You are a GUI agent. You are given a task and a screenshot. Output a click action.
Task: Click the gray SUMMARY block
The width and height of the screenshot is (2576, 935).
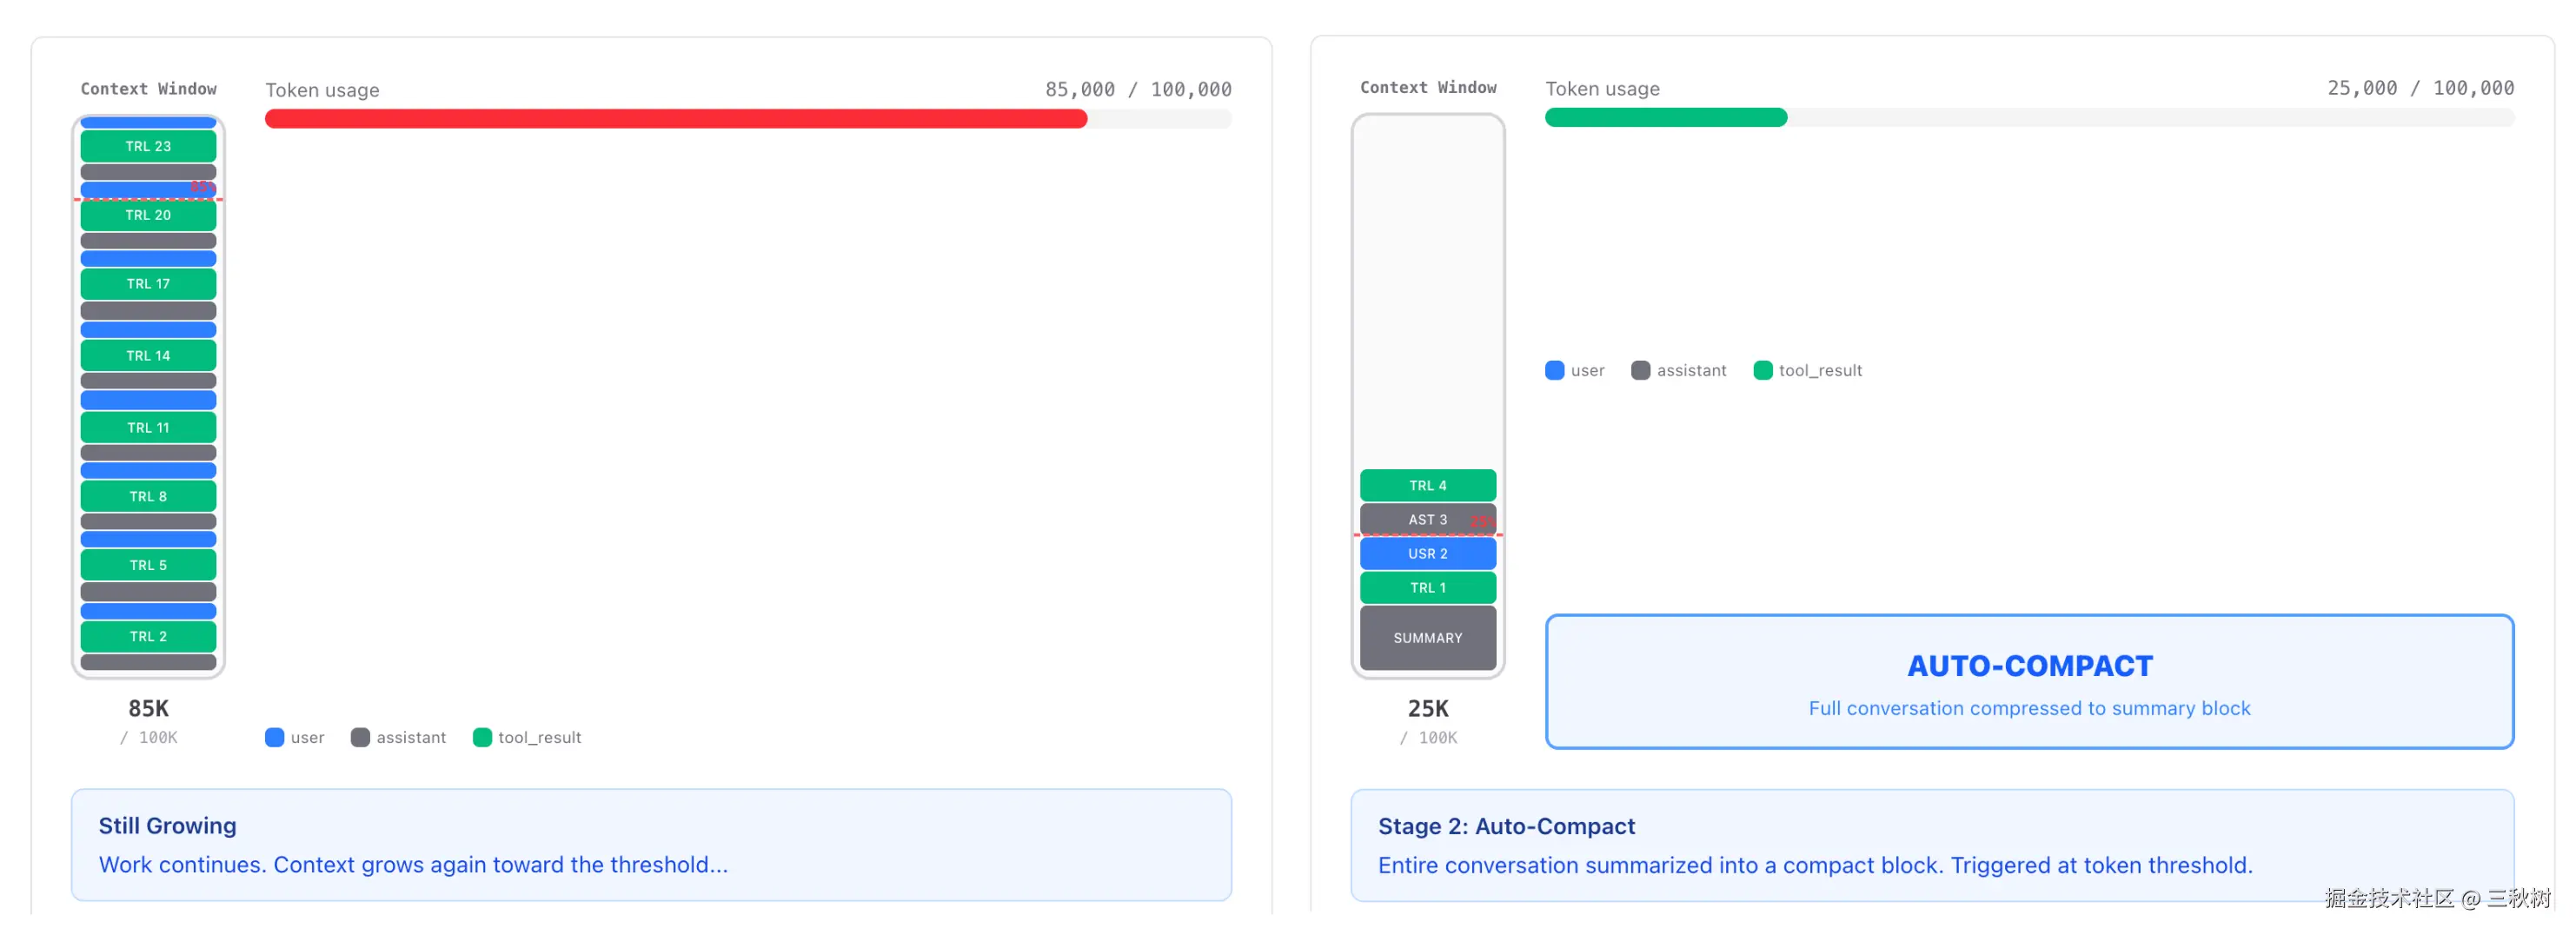pos(1427,638)
